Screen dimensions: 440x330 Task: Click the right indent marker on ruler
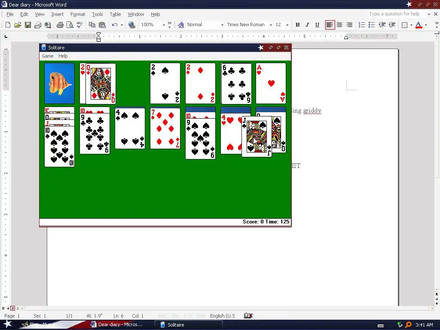coord(346,37)
